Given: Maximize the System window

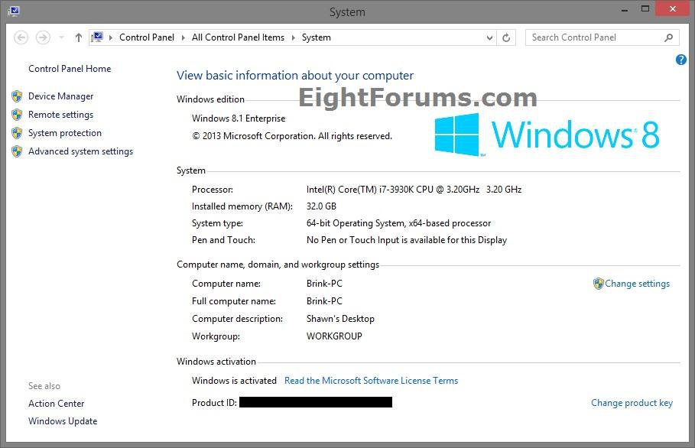Looking at the screenshot, I should coord(645,9).
